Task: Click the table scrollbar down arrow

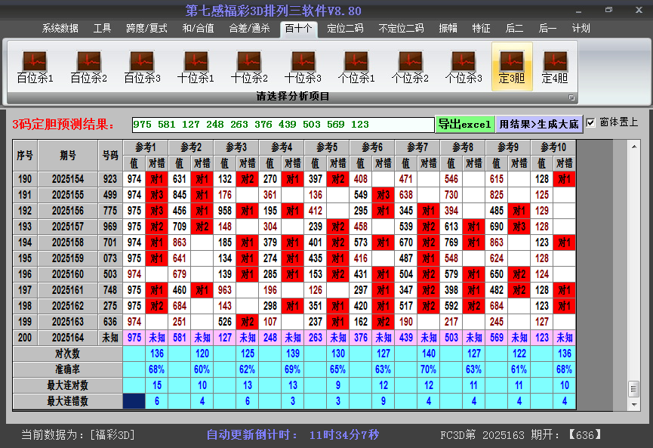Action: pos(634,404)
